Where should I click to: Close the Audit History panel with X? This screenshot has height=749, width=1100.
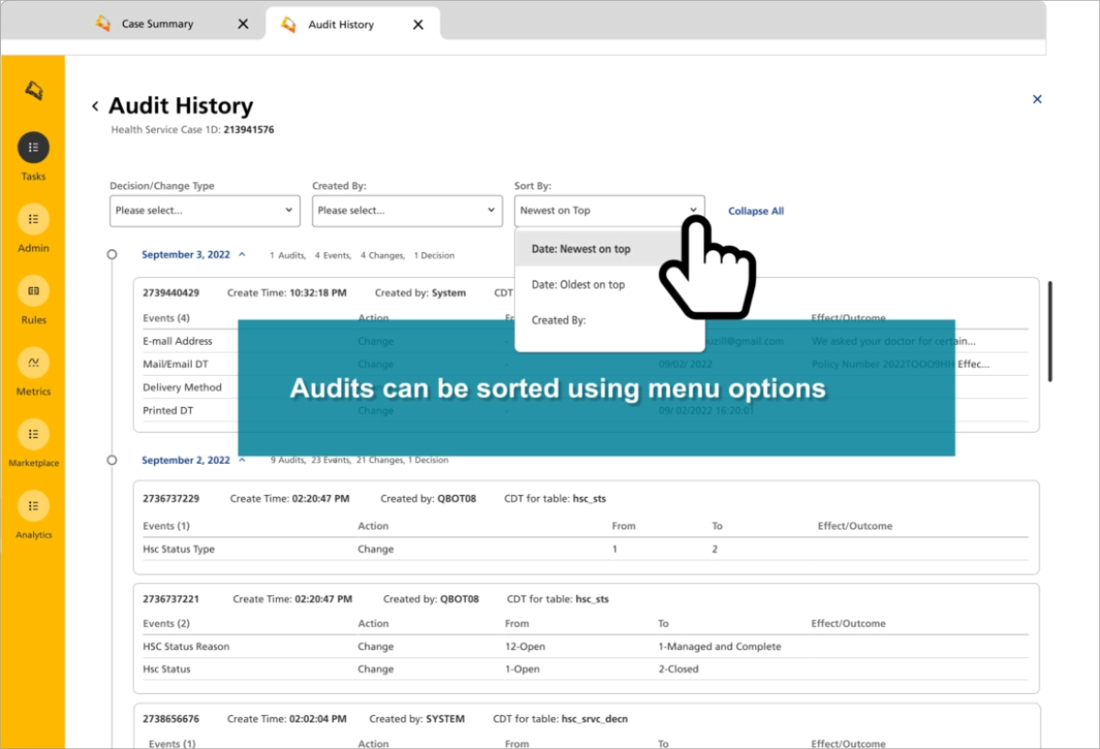pos(1037,99)
